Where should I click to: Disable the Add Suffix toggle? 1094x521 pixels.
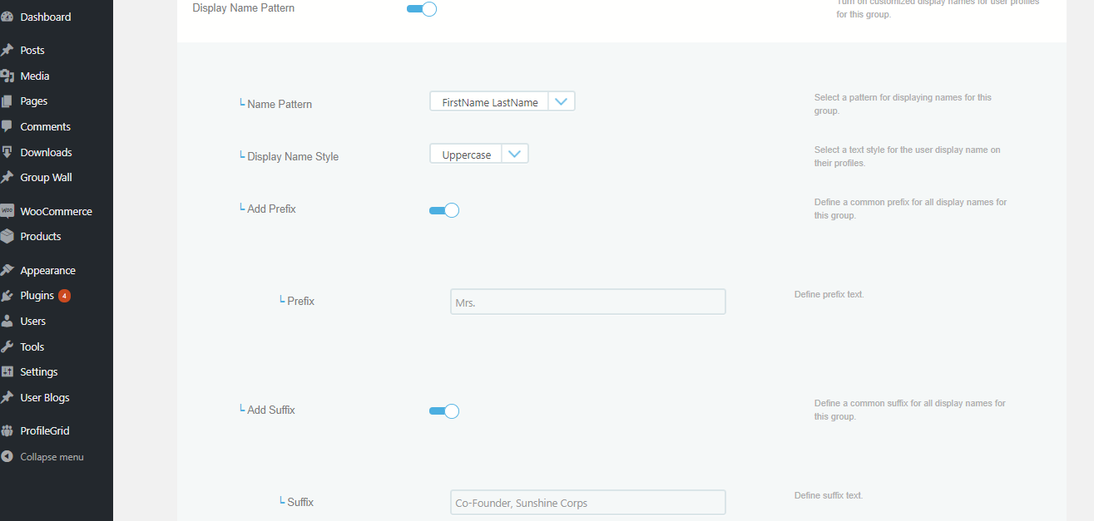444,410
